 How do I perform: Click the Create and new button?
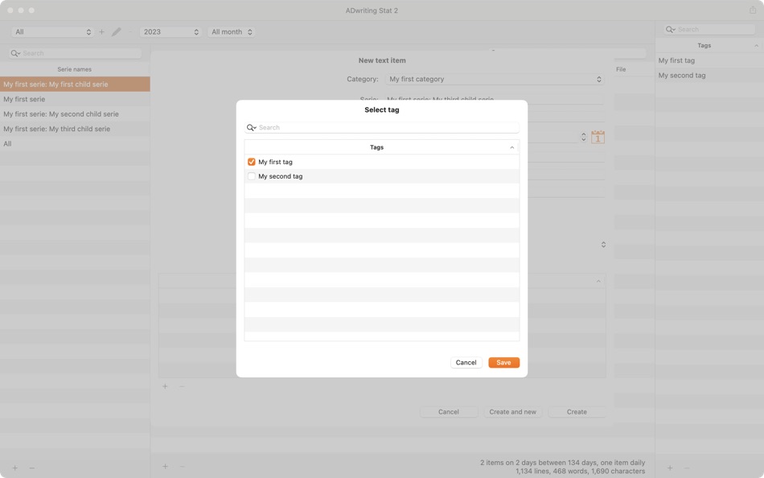coord(512,412)
